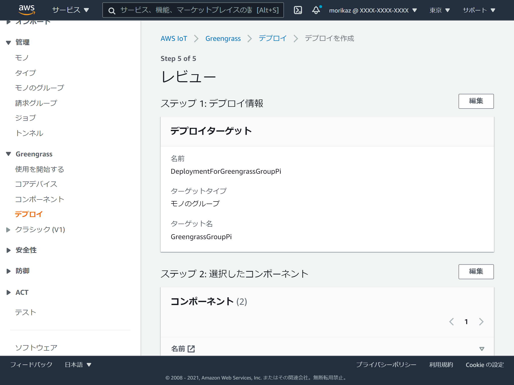
Task: Click the external link icon beside 名前 column header
Action: [191, 348]
